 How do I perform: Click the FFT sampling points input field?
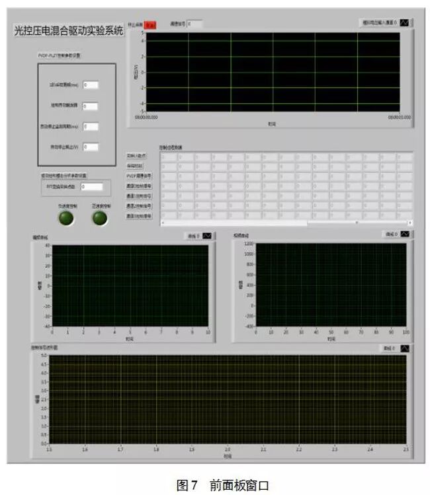tap(92, 187)
